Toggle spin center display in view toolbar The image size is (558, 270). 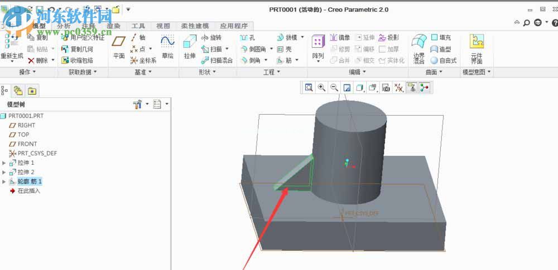(425, 87)
